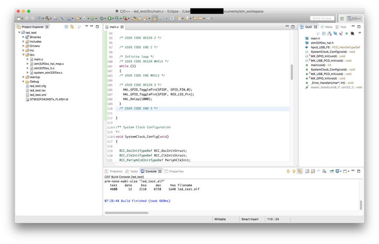The width and height of the screenshot is (379, 244).
Task: Click the editor vertical scrollbar thumb
Action: click(x=292, y=72)
